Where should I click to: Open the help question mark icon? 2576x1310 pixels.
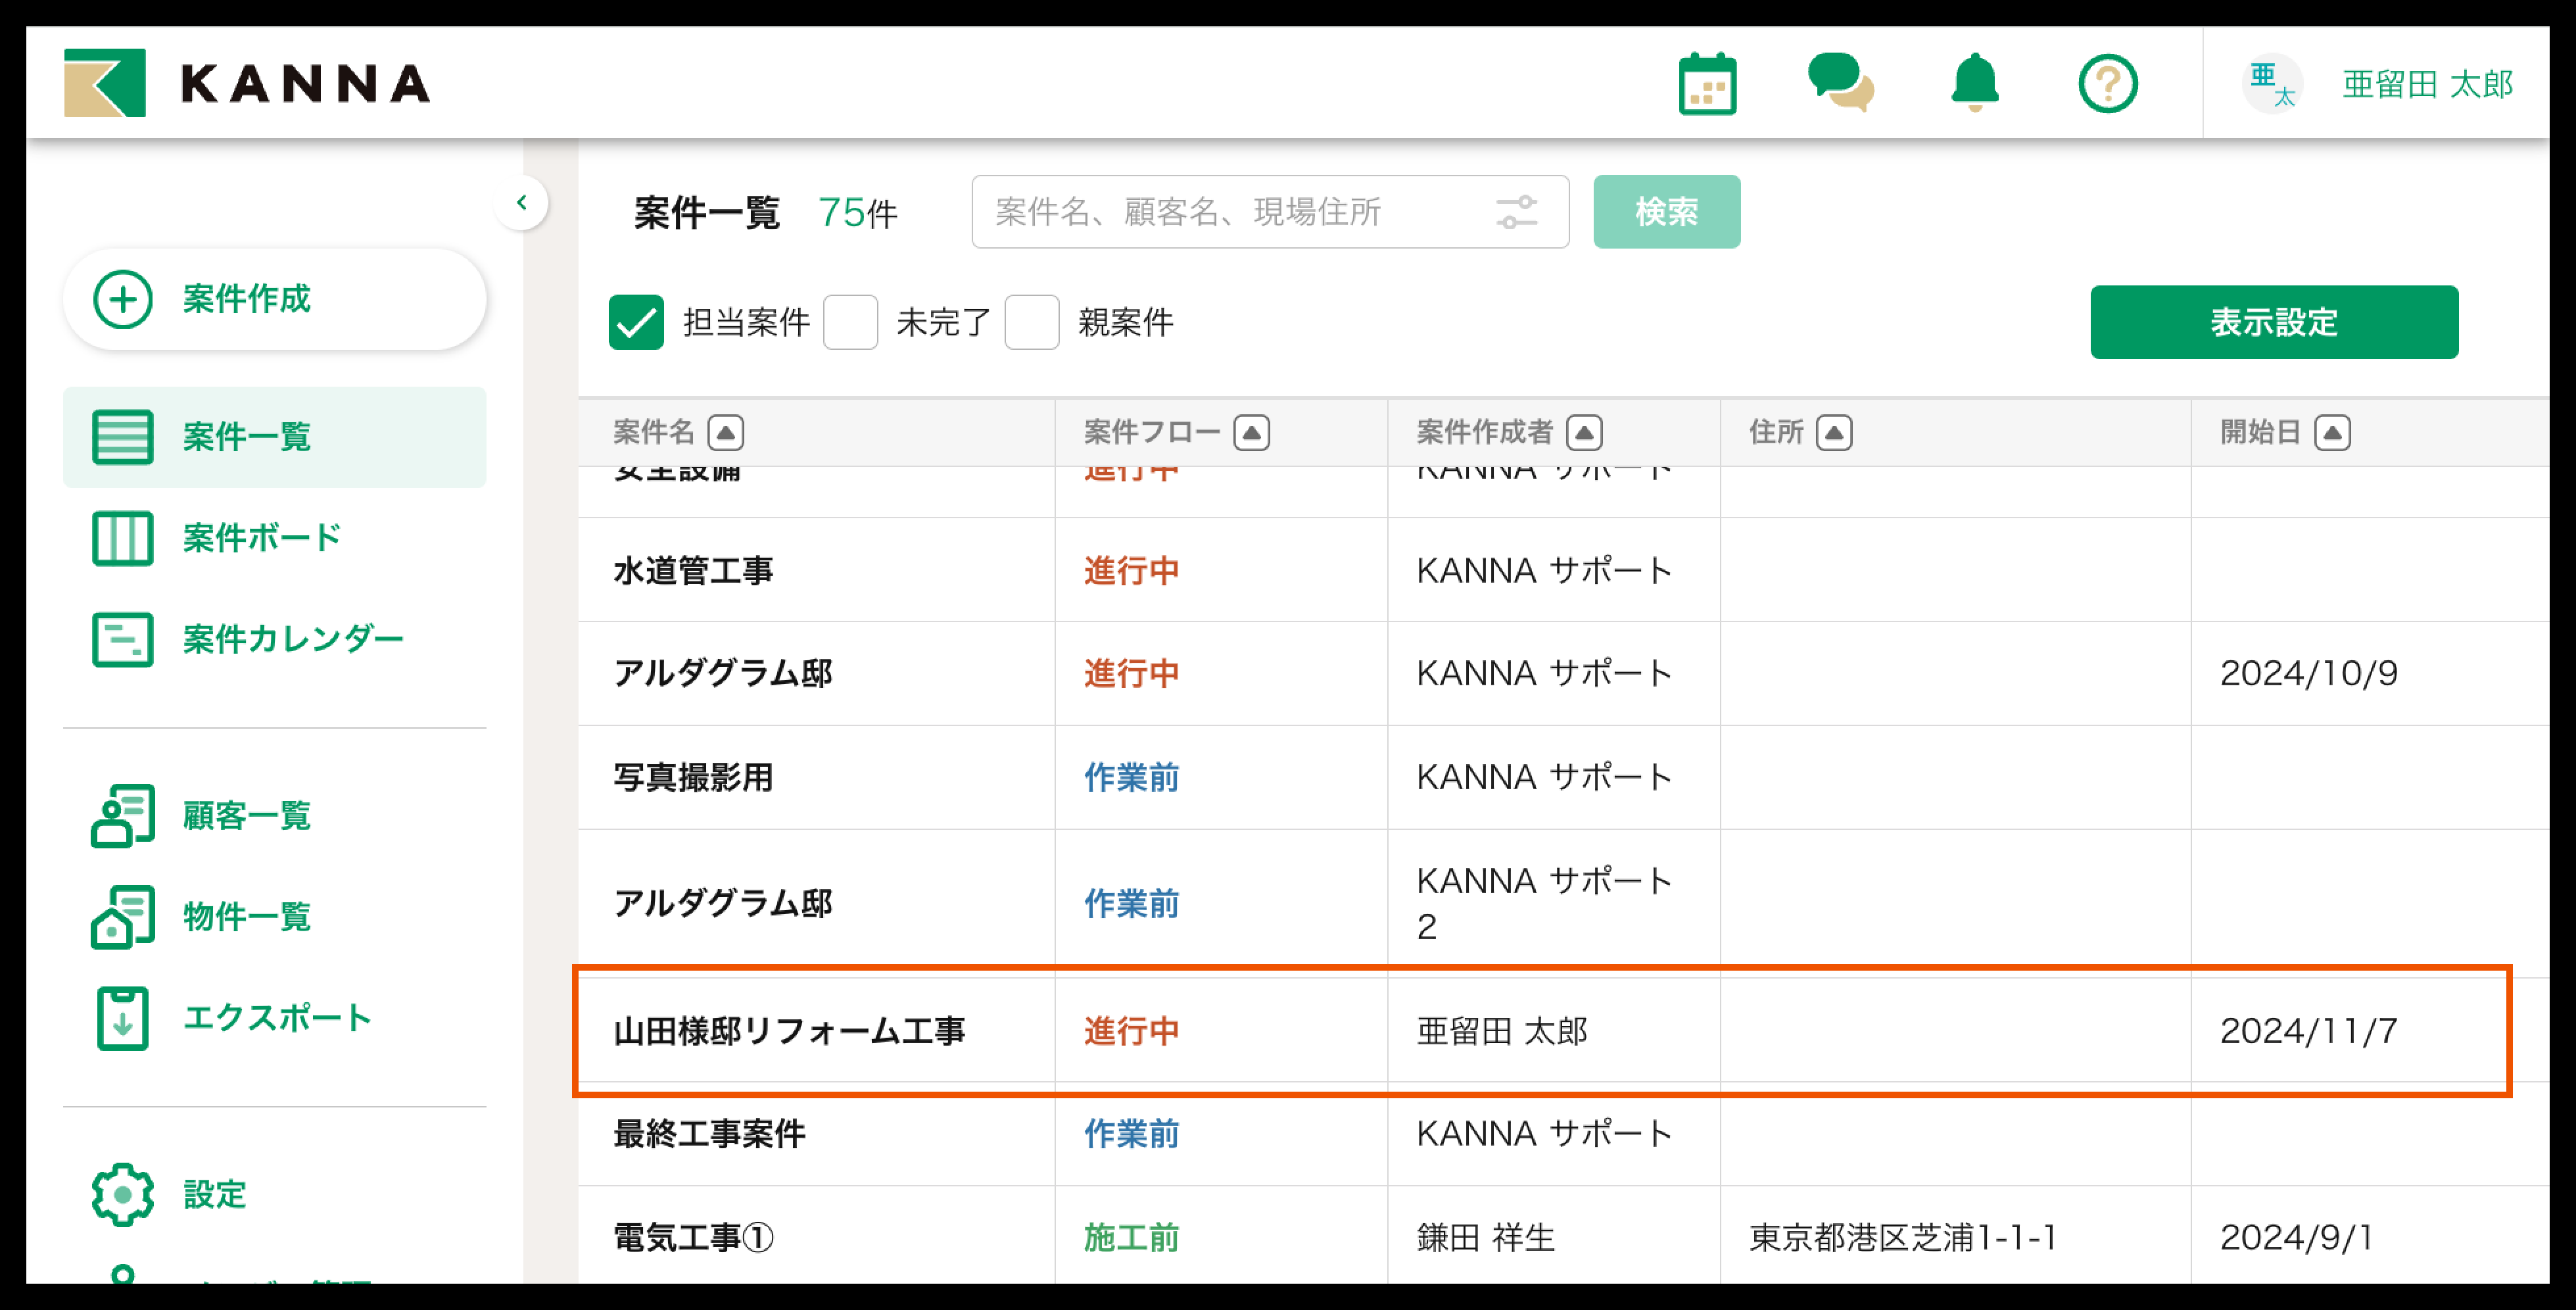pyautogui.click(x=2107, y=84)
